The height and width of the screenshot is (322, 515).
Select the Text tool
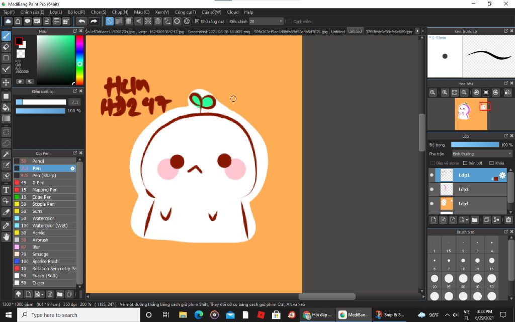(x=6, y=190)
